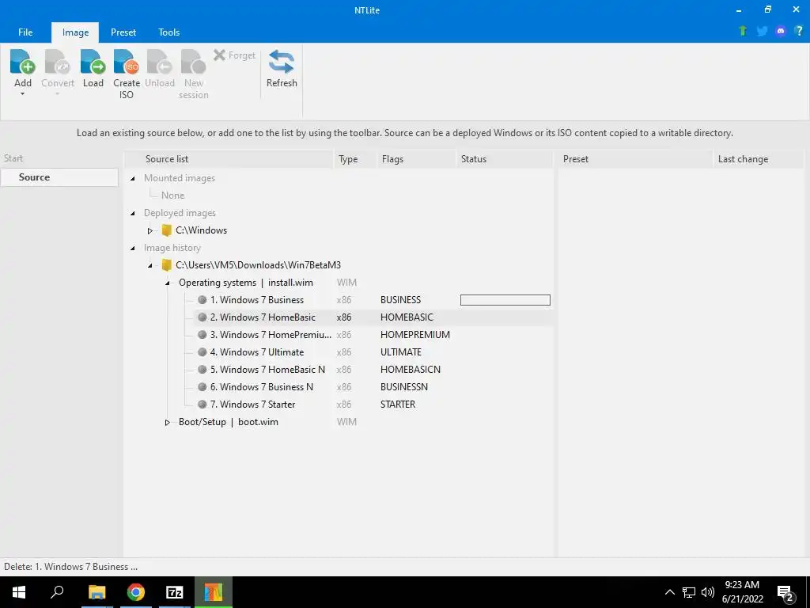
Task: Open the File menu
Action: [25, 32]
